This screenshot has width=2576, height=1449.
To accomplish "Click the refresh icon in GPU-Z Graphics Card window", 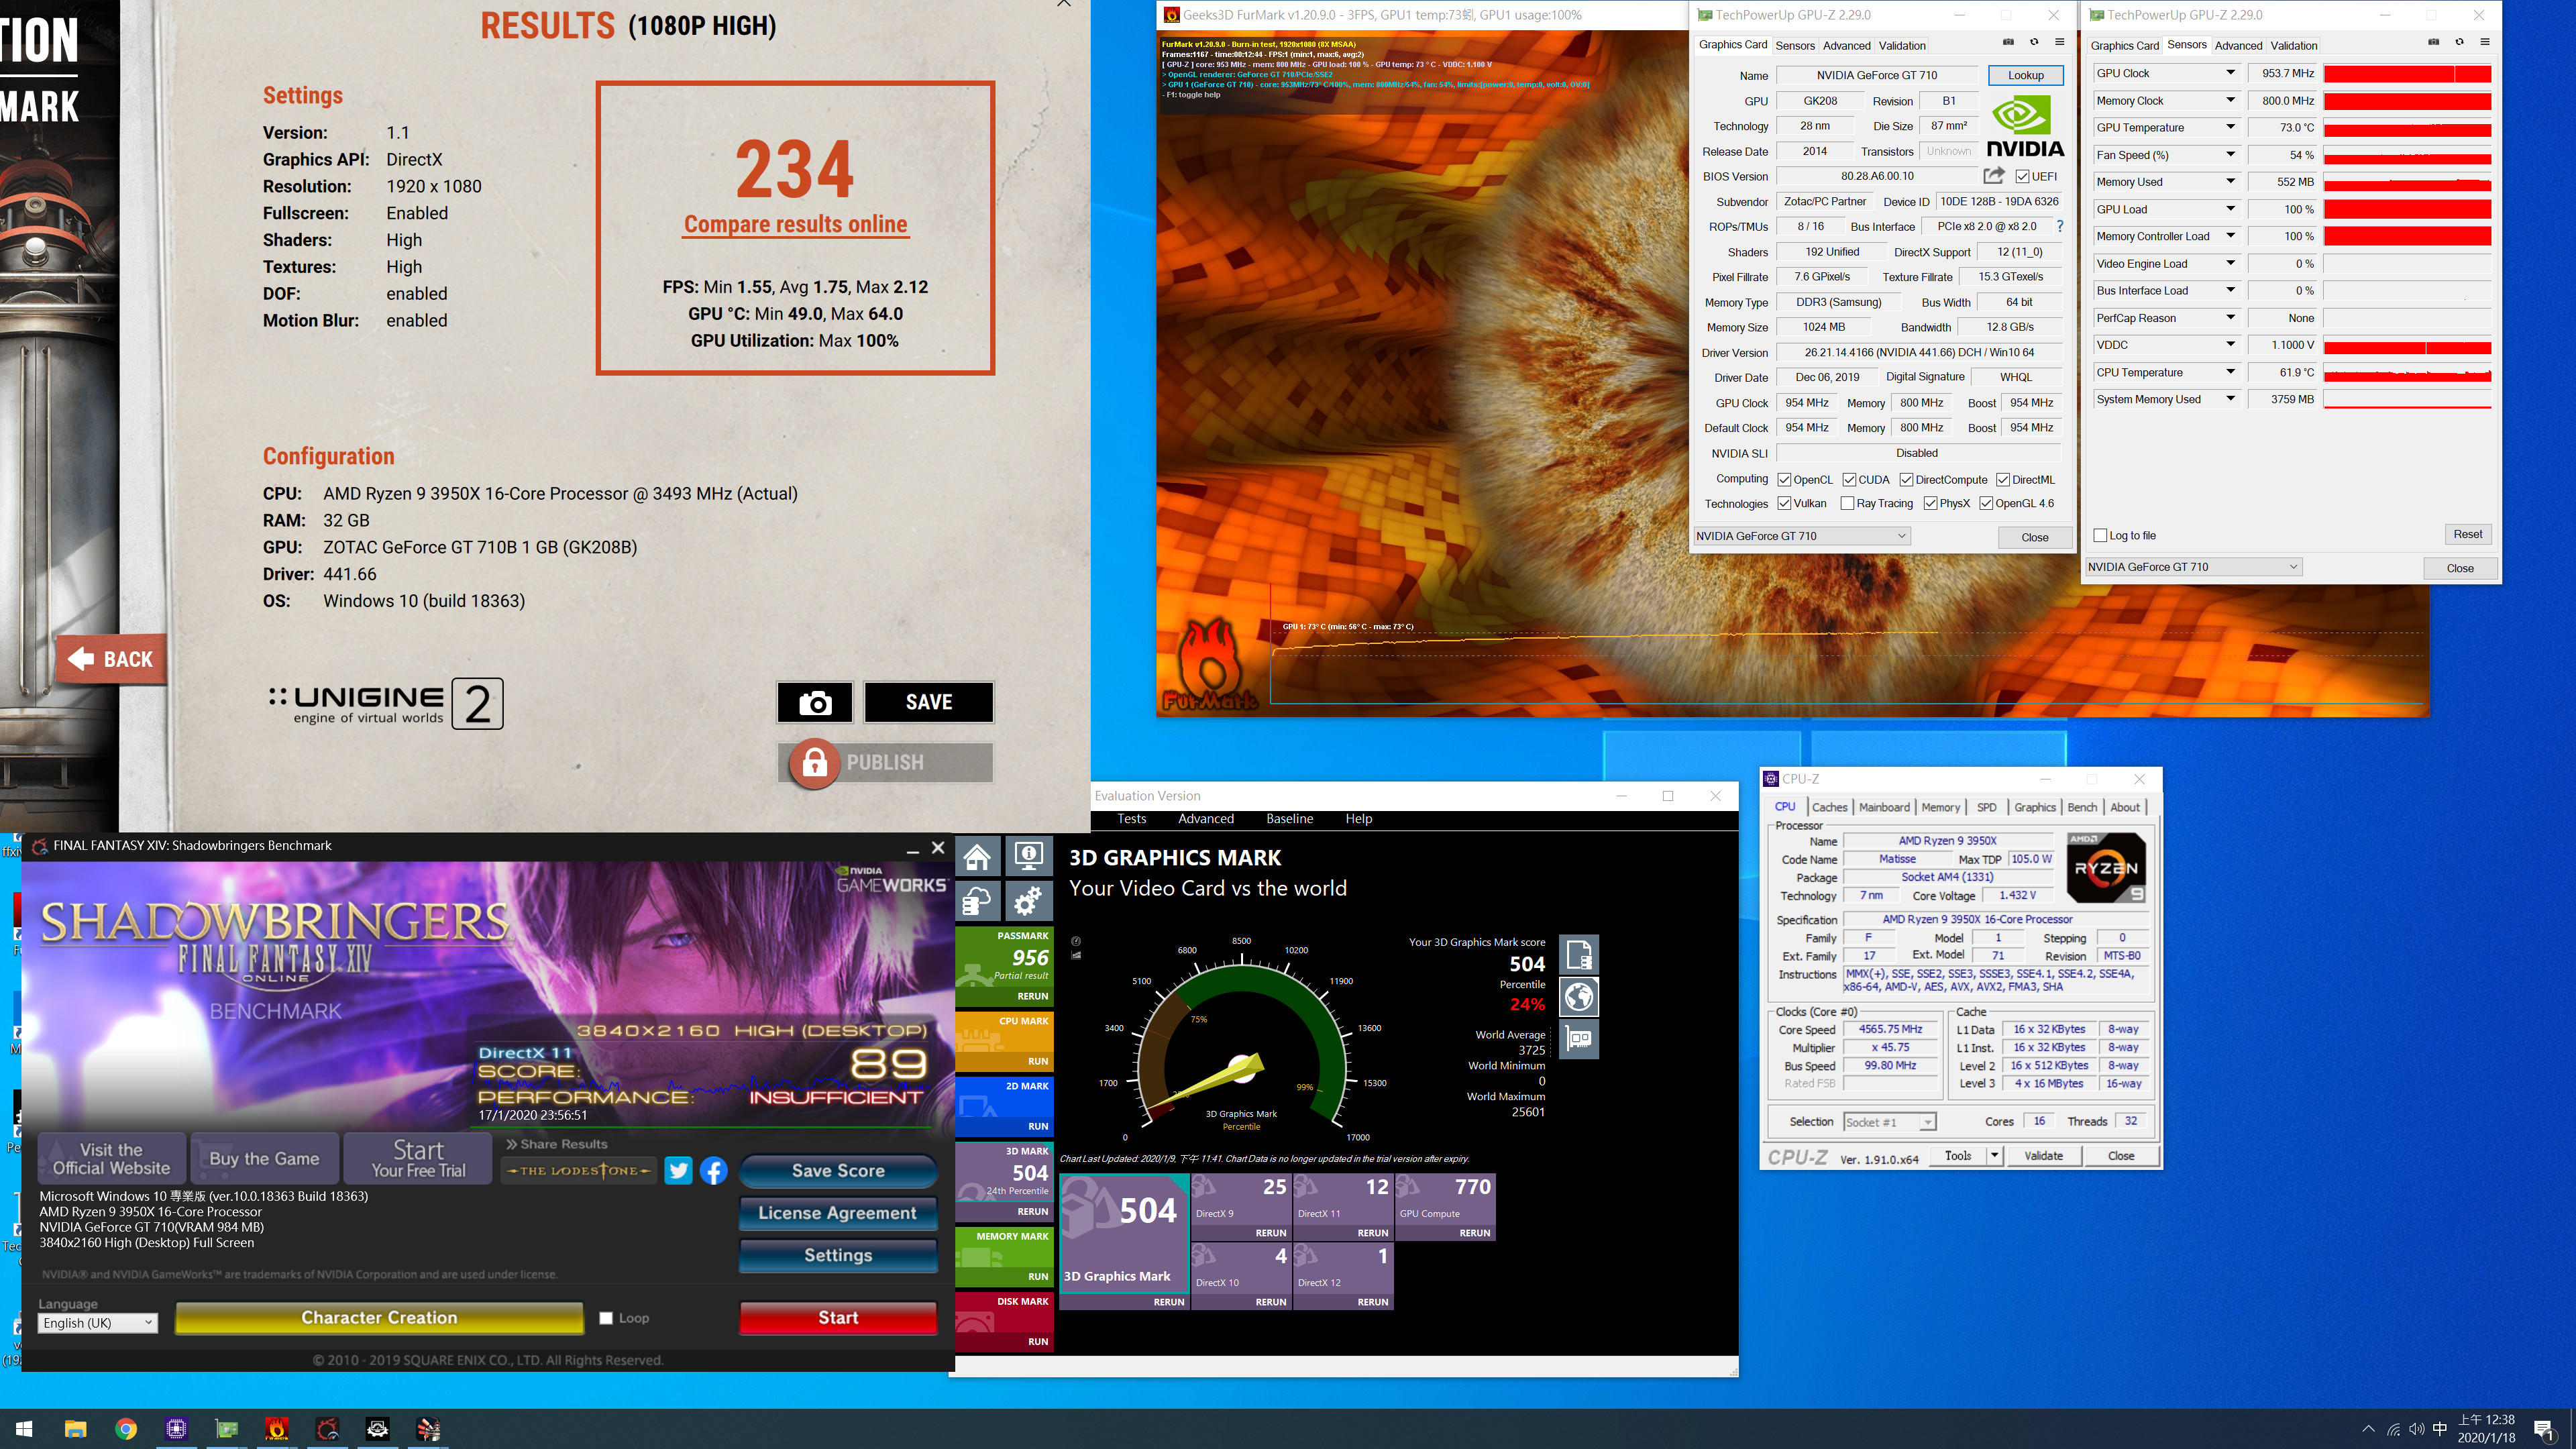I will click(x=2034, y=42).
